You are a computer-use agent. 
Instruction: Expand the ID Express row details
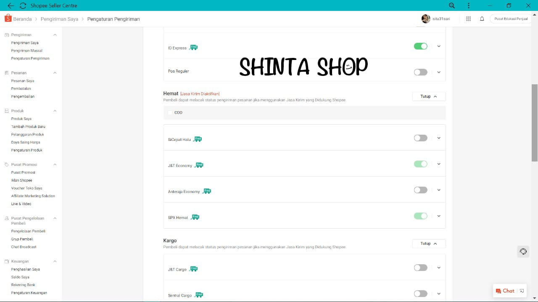pyautogui.click(x=439, y=46)
